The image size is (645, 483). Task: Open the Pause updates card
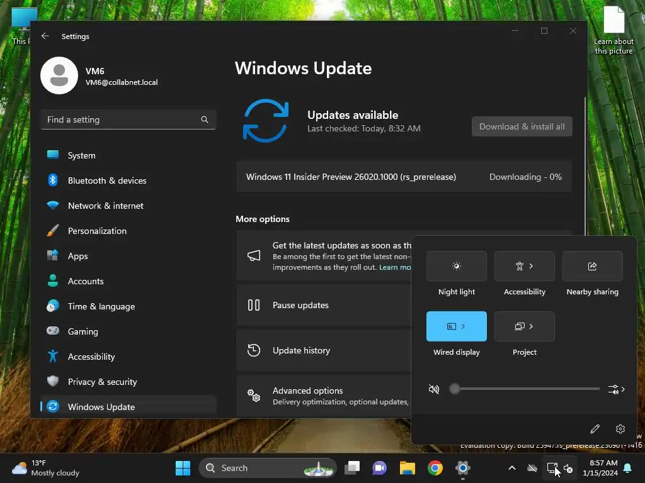tap(324, 305)
